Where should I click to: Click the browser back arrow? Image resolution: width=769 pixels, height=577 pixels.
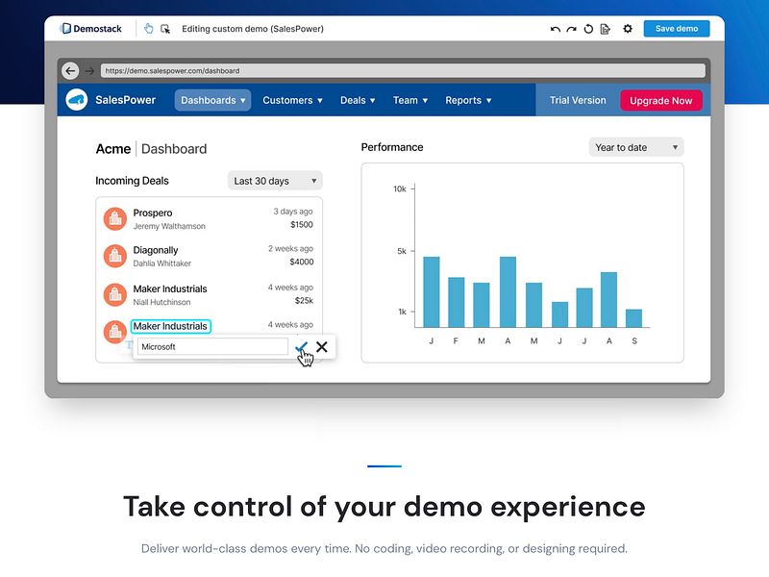(70, 70)
